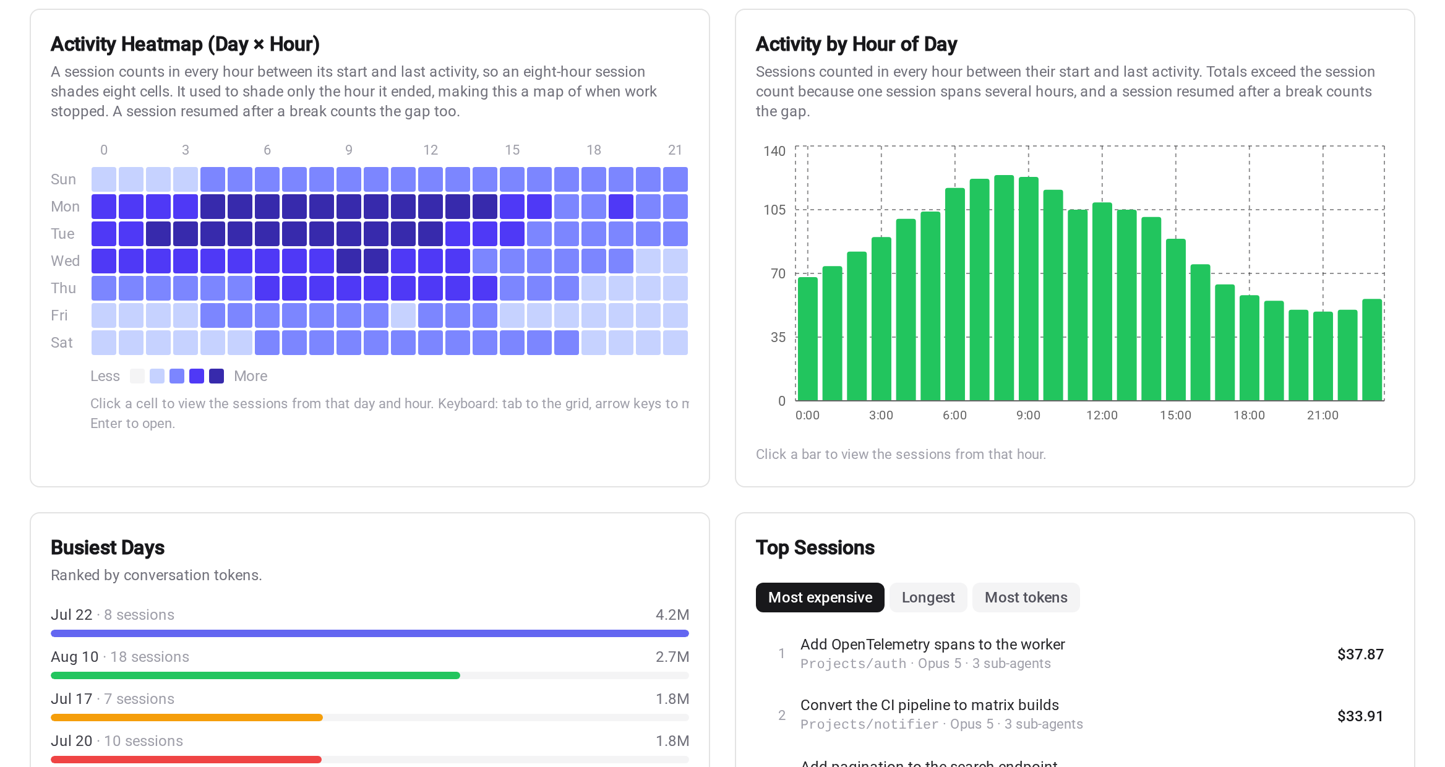The width and height of the screenshot is (1445, 767).
Task: Select the Sunday hour 21 heatmap cell
Action: tap(675, 179)
